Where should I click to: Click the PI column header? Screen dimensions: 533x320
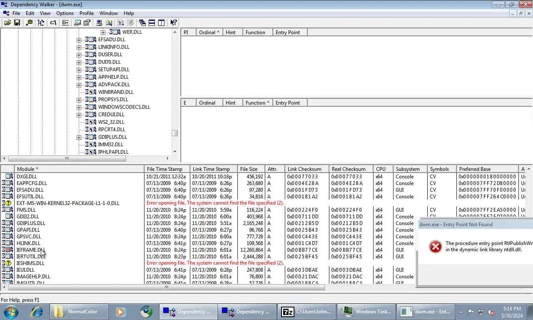(x=189, y=32)
